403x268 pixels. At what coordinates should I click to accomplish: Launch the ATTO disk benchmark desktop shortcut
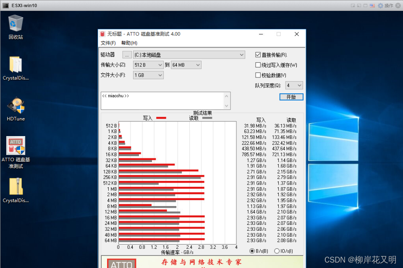(x=16, y=152)
